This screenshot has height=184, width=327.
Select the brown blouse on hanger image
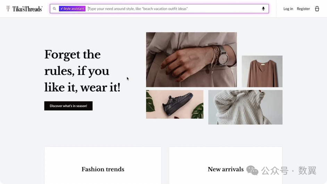coord(262,71)
